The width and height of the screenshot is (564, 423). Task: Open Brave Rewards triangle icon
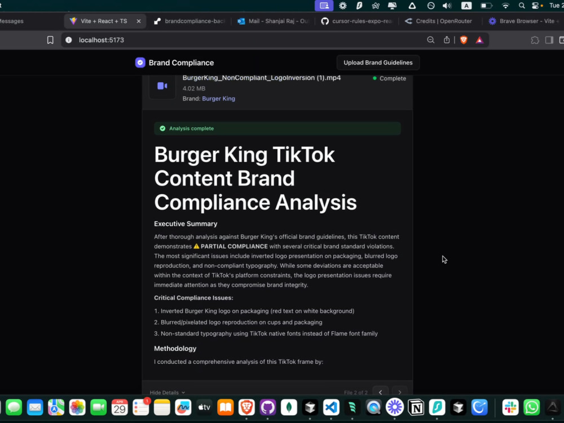(479, 40)
